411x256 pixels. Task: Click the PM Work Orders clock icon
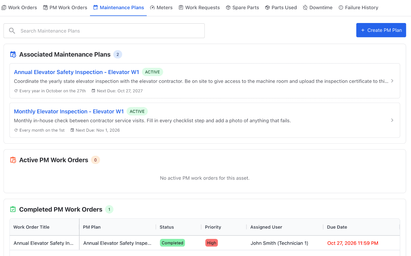coord(45,8)
